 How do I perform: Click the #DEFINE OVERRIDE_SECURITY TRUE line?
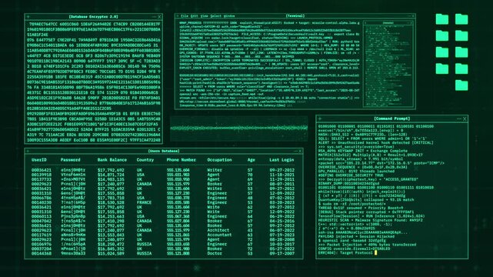point(351,175)
